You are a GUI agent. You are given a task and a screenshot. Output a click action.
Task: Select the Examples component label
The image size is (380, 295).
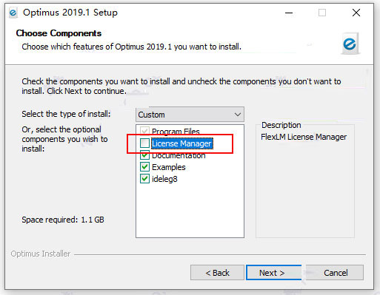169,167
